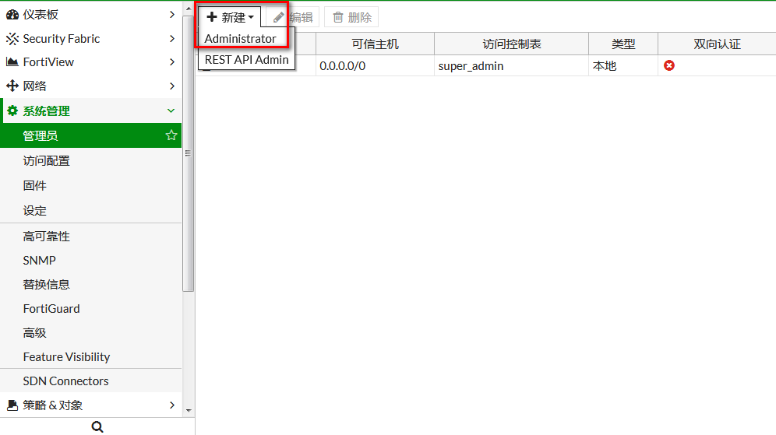The width and height of the screenshot is (776, 435).
Task: Click the dashboard gauge icon beside 仪表板
Action: 12,15
